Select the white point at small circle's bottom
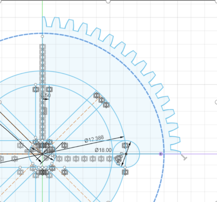The width and height of the screenshot is (217, 202). tap(125, 167)
